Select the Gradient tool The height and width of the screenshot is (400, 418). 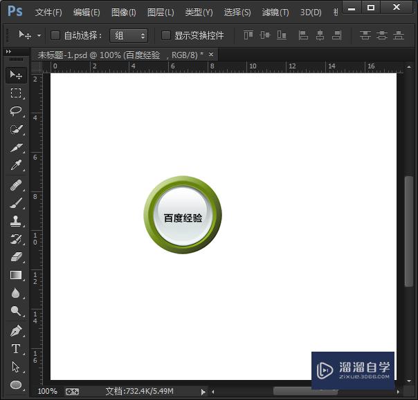tap(16, 275)
